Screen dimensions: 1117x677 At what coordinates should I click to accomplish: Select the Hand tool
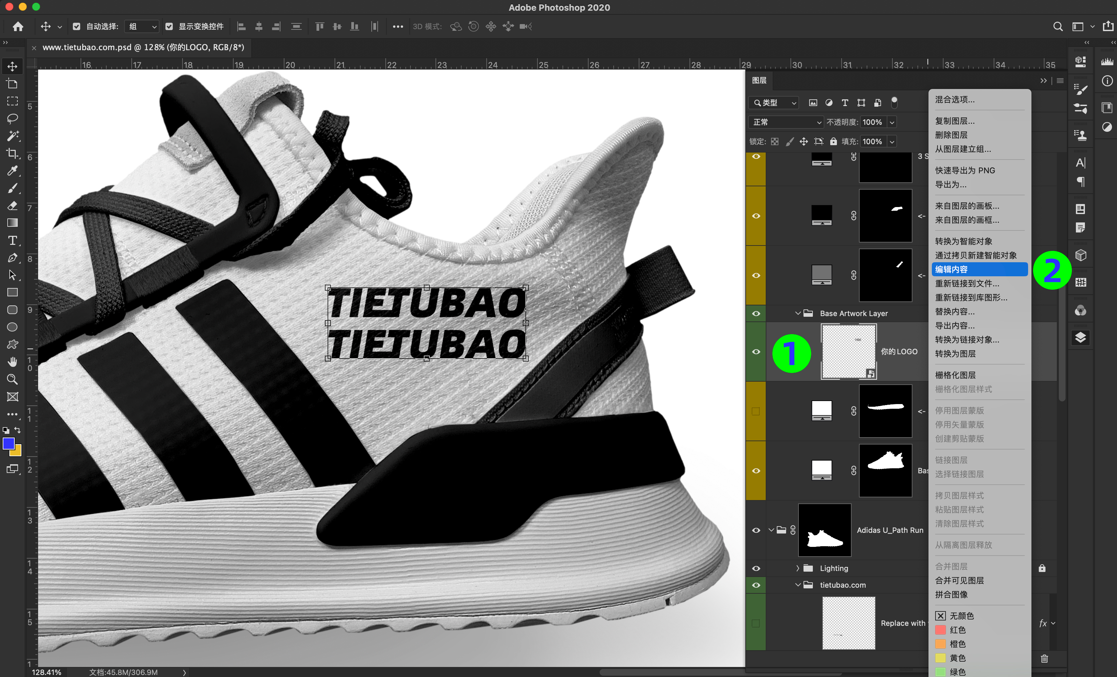coord(12,362)
